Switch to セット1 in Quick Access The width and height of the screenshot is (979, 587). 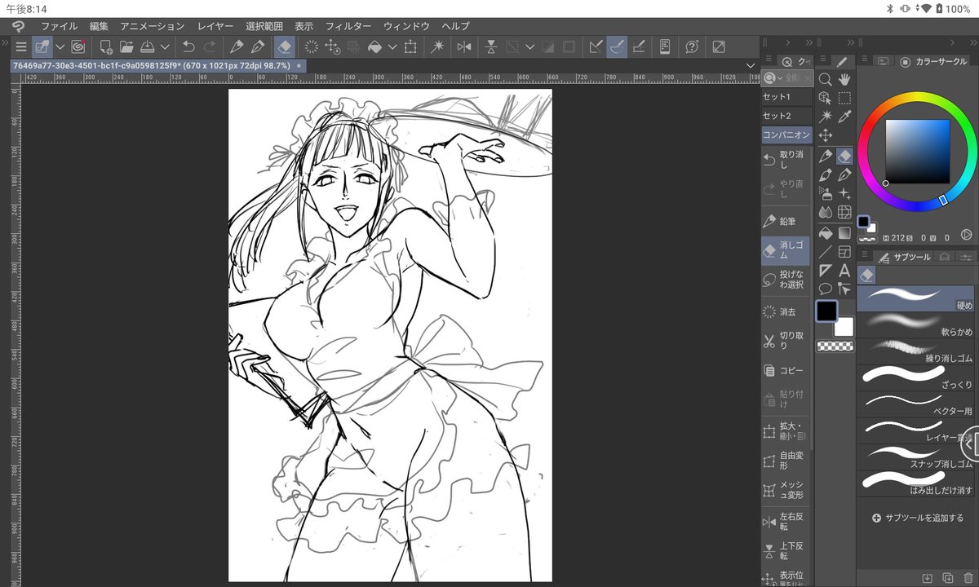786,97
